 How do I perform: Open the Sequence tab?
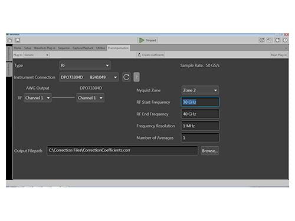tap(64, 48)
